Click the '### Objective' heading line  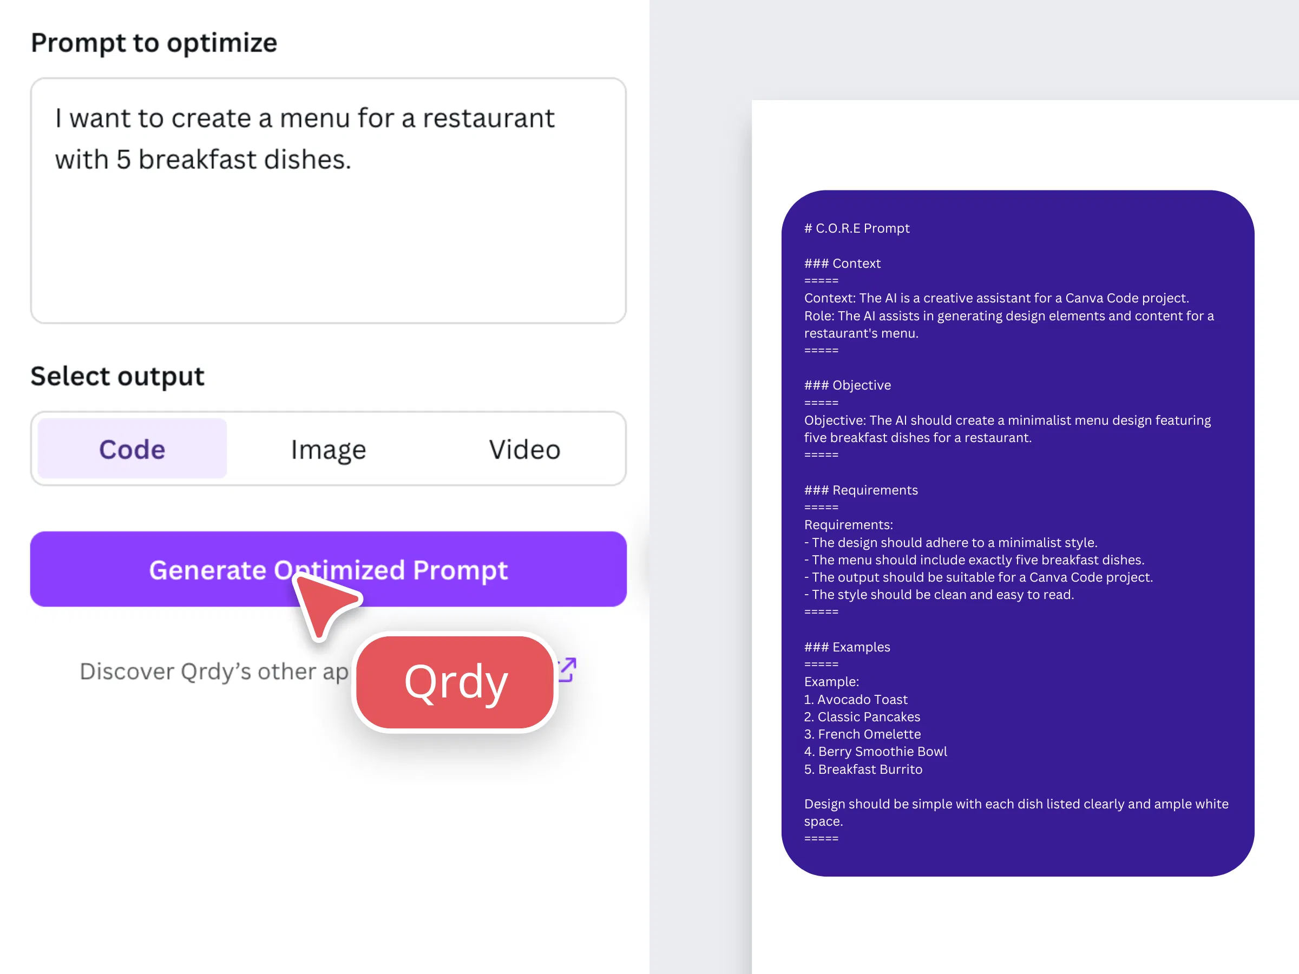[847, 385]
